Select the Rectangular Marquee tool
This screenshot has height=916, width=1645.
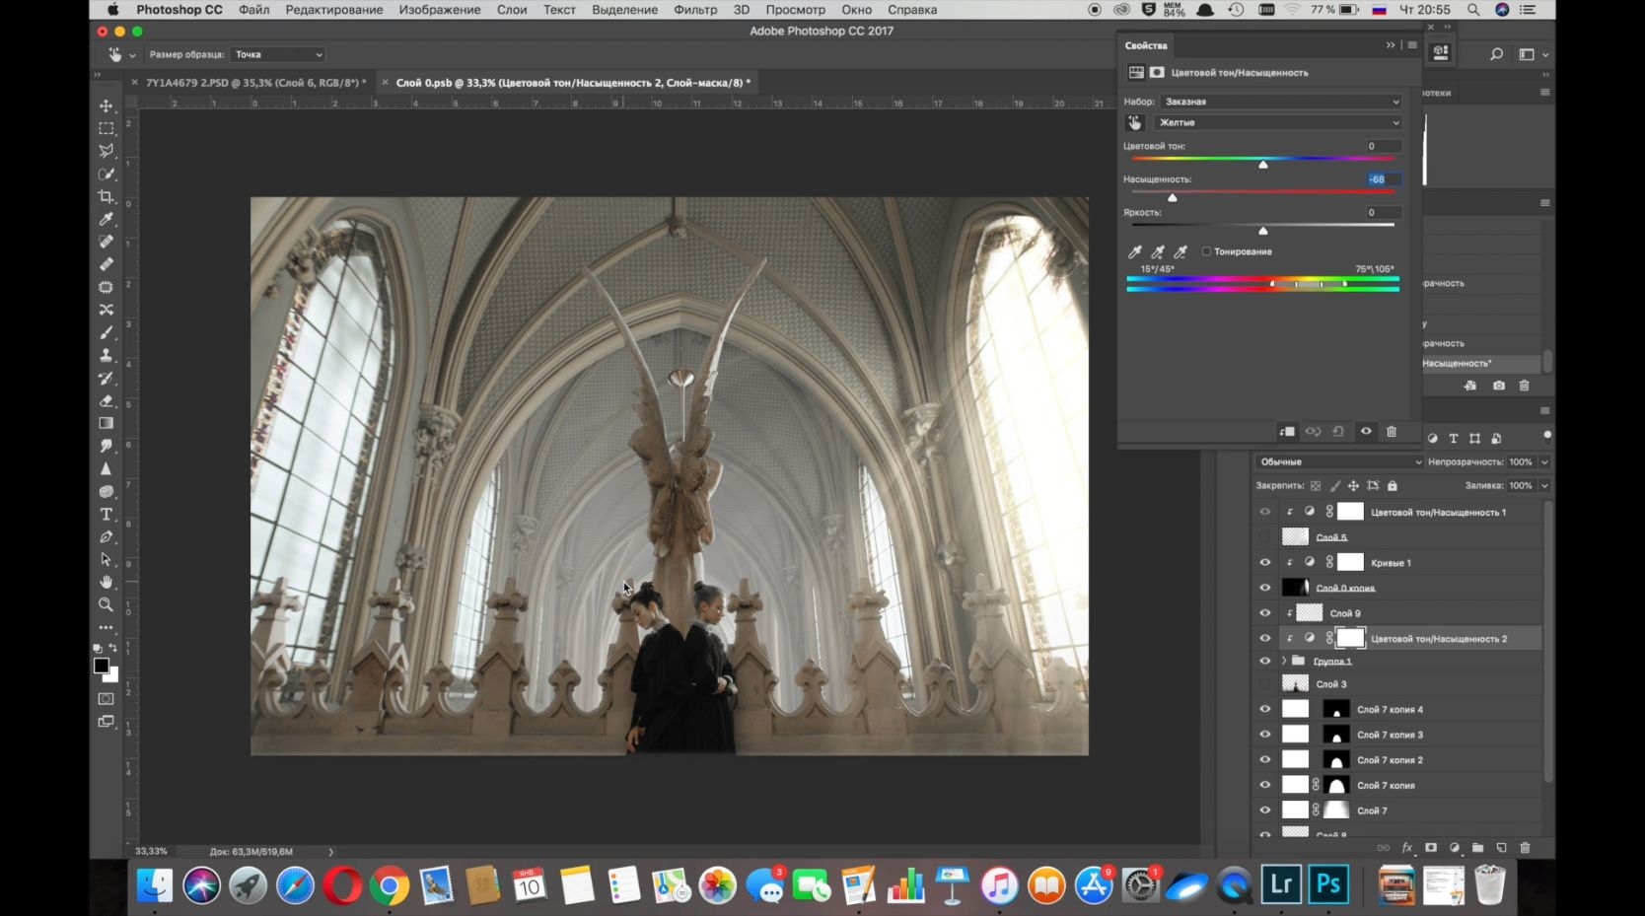coord(106,128)
